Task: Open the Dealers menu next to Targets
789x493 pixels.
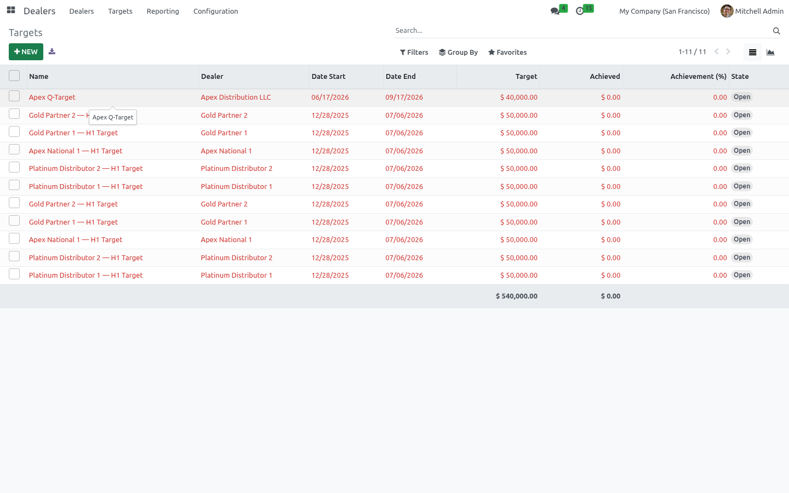Action: point(82,11)
